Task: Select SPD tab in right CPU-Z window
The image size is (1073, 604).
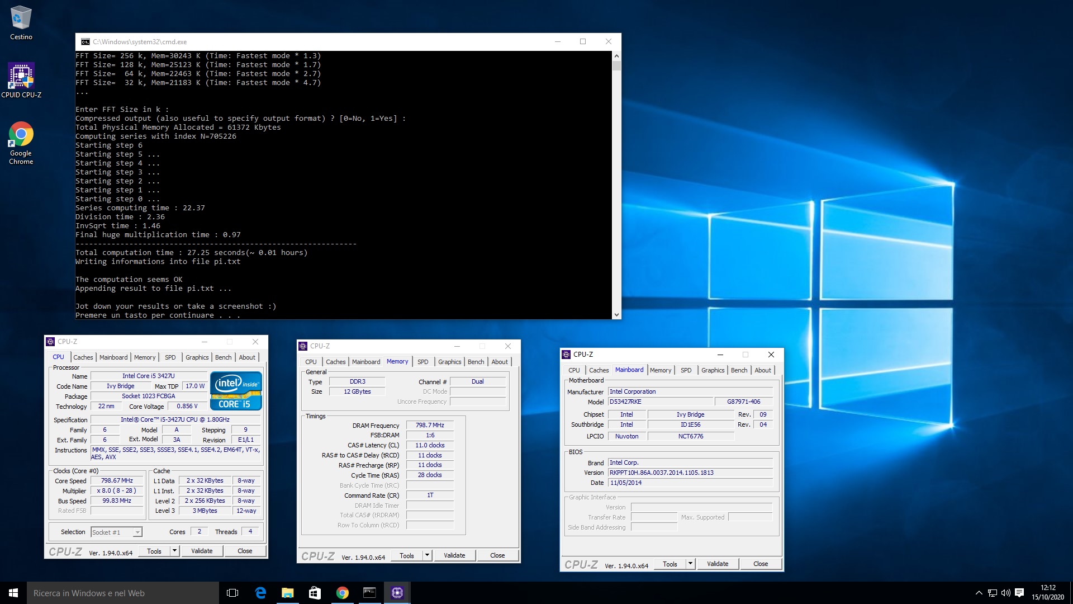Action: [x=686, y=370]
